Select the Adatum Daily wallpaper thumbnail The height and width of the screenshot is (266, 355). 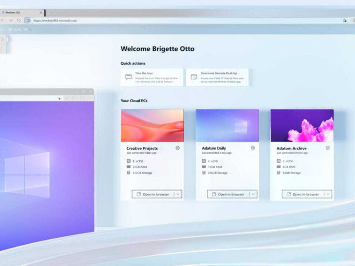[x=227, y=126]
